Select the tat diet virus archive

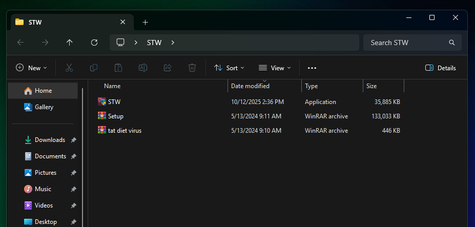125,131
